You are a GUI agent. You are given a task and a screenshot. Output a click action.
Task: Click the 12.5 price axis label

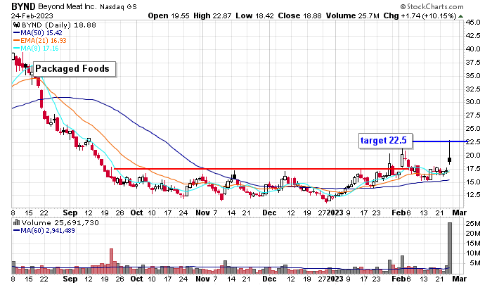point(473,195)
